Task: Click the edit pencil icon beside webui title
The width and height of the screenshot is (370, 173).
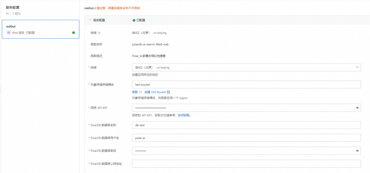Action: point(95,8)
